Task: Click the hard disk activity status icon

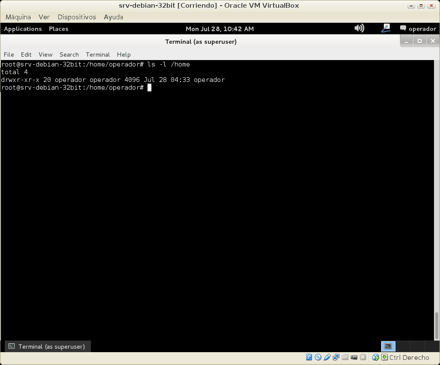Action: point(309,357)
